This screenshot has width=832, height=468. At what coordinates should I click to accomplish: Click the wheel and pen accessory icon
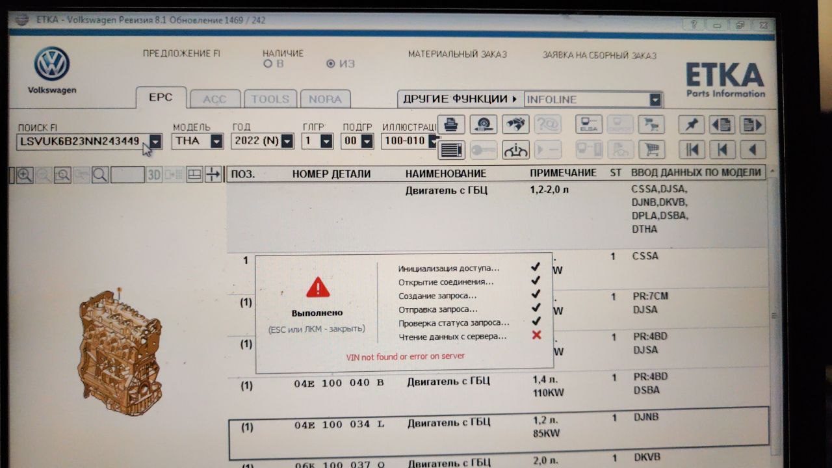(x=483, y=125)
